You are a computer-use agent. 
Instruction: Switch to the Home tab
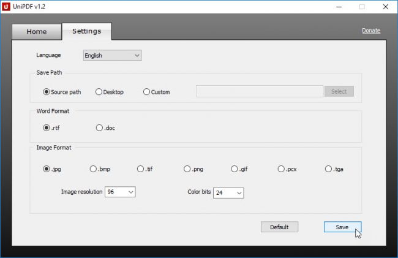click(x=37, y=32)
